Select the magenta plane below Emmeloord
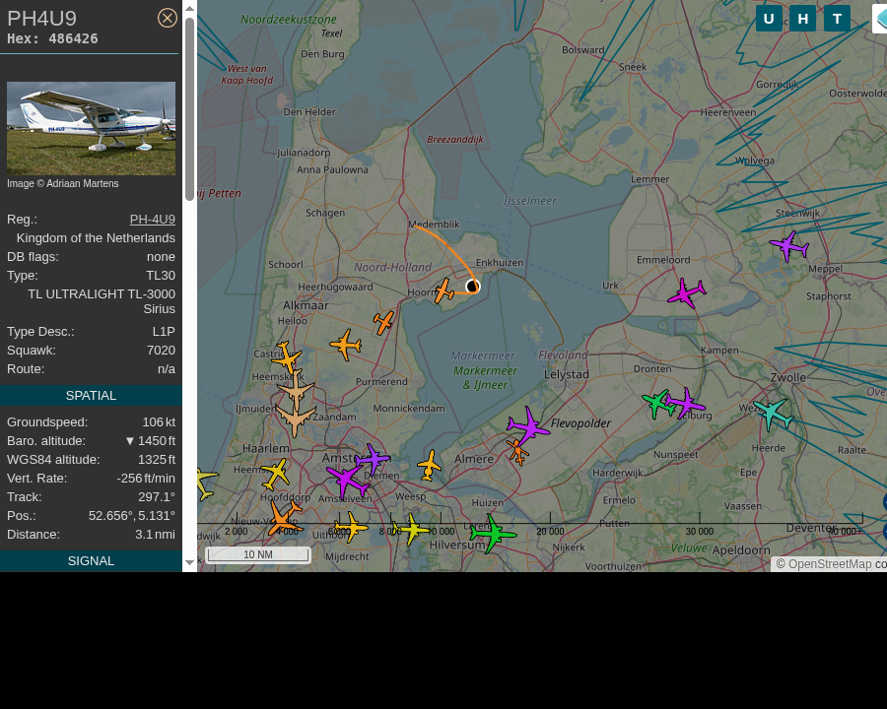The image size is (887, 709). click(687, 292)
